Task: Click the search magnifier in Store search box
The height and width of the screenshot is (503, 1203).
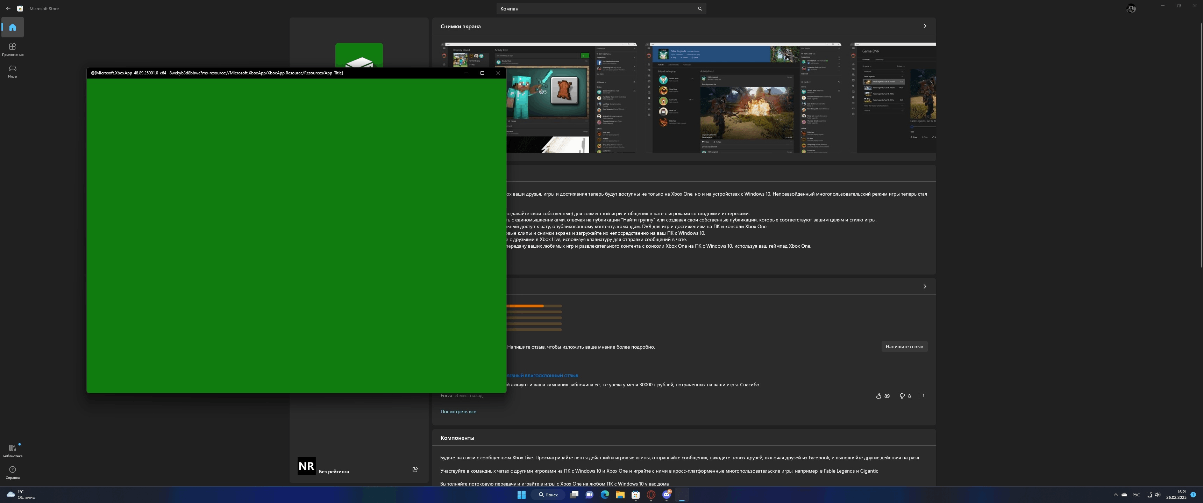Action: 699,9
